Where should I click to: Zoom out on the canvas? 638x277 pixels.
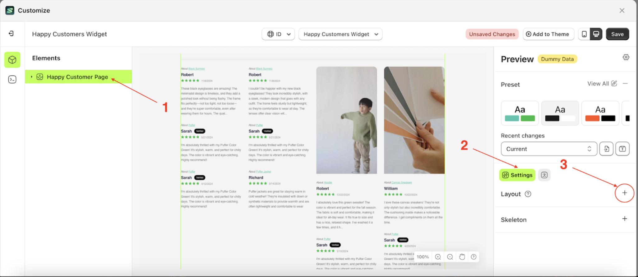click(450, 257)
